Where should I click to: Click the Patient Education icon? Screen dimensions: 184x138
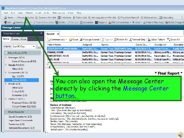coord(34,22)
